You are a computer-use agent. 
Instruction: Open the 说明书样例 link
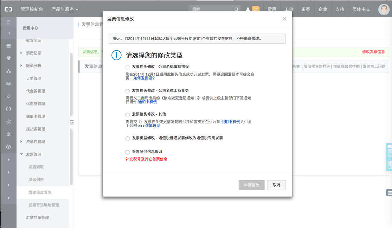click(x=230, y=122)
